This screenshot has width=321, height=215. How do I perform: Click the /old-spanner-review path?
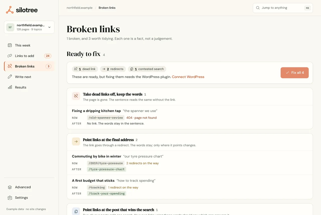point(106,118)
